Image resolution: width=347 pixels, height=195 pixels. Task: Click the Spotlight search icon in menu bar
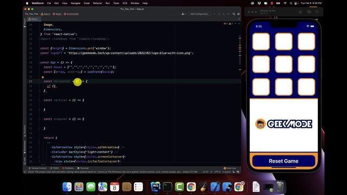[x=291, y=3]
